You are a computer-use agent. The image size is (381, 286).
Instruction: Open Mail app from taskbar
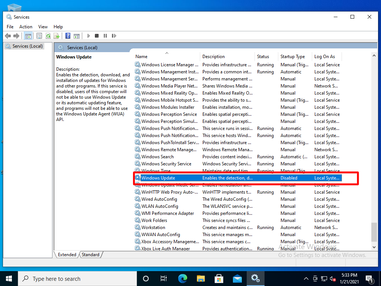pos(237,279)
